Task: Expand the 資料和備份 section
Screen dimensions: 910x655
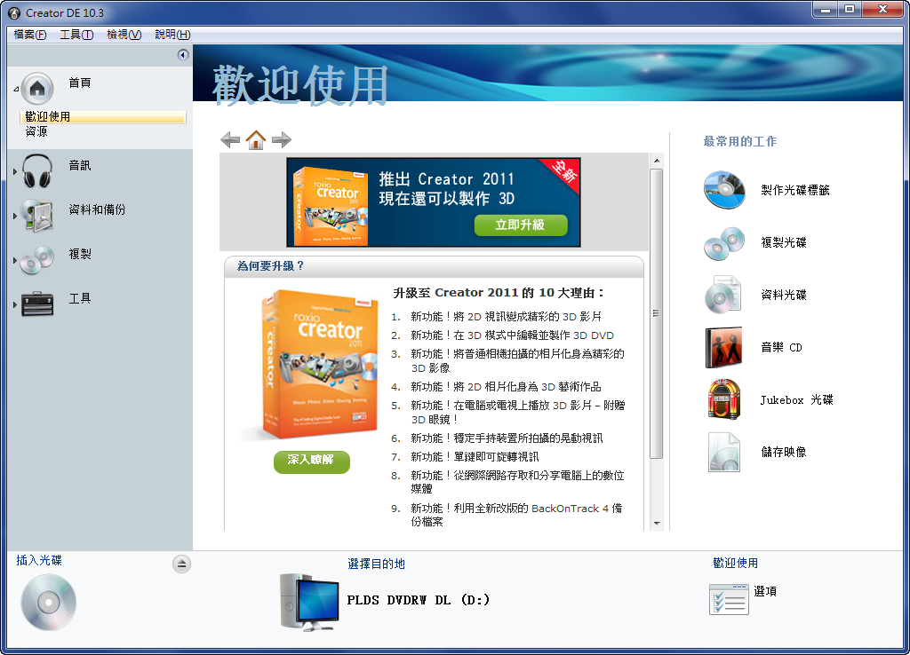Action: point(15,216)
